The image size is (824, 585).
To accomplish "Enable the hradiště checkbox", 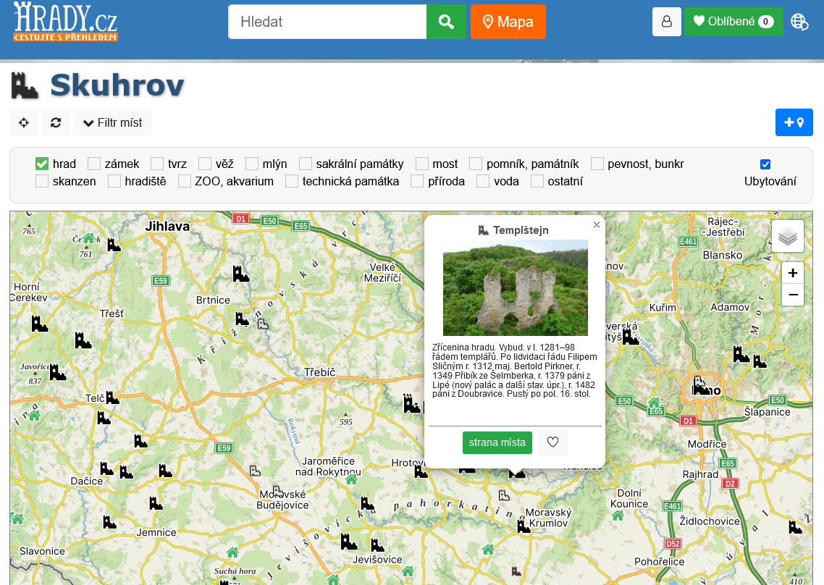I will point(114,181).
